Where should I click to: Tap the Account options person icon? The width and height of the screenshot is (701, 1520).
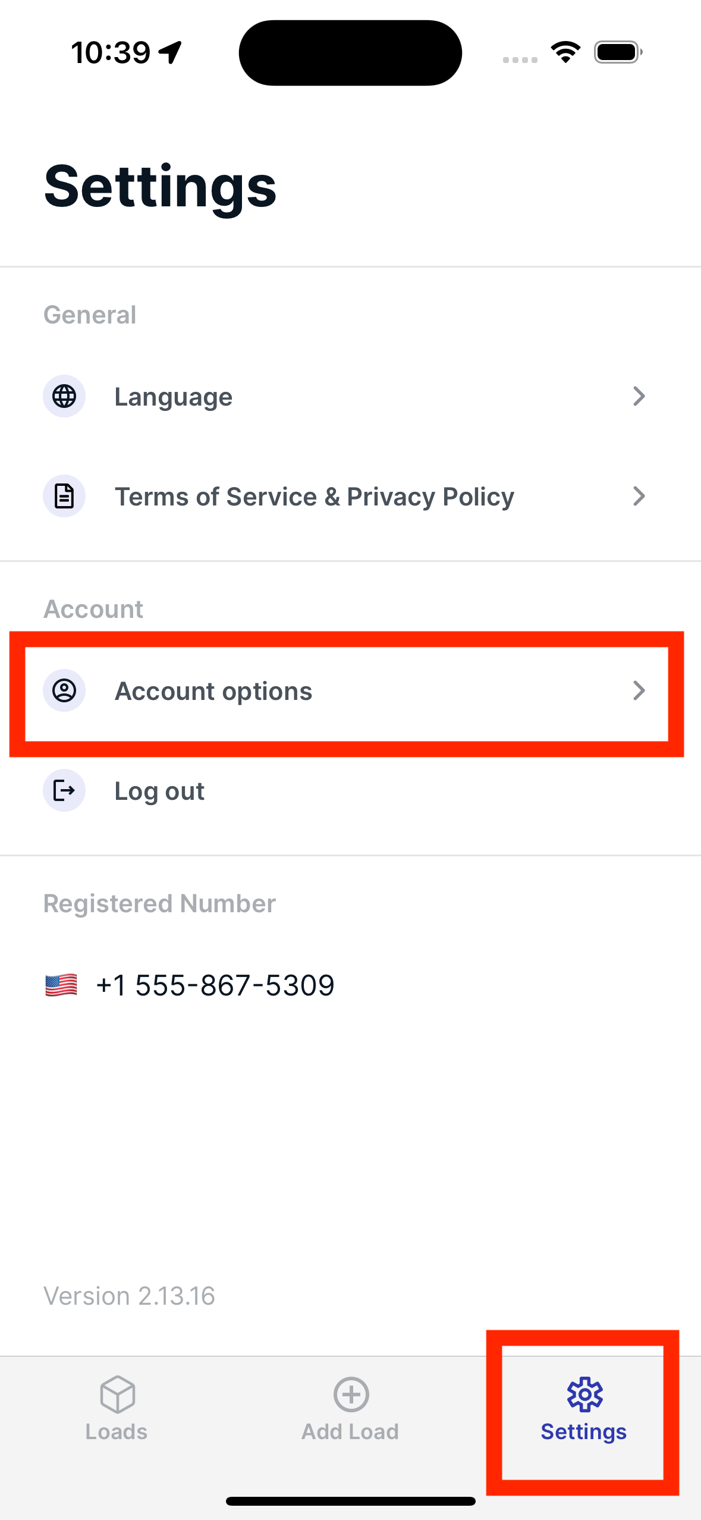pyautogui.click(x=64, y=690)
